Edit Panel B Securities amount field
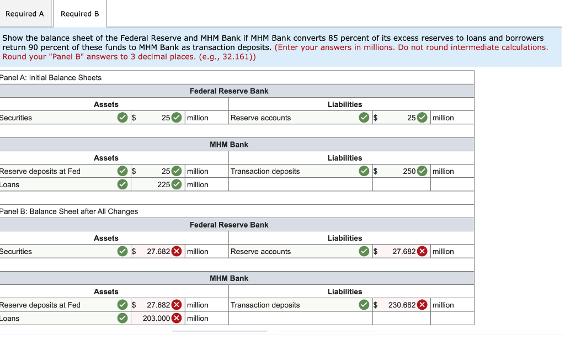This screenshot has height=339, width=565. [158, 251]
